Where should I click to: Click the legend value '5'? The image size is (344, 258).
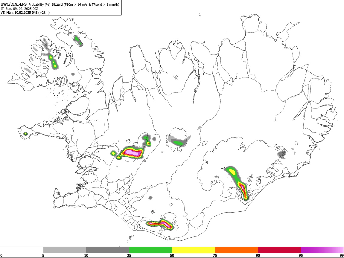[x=43, y=255]
